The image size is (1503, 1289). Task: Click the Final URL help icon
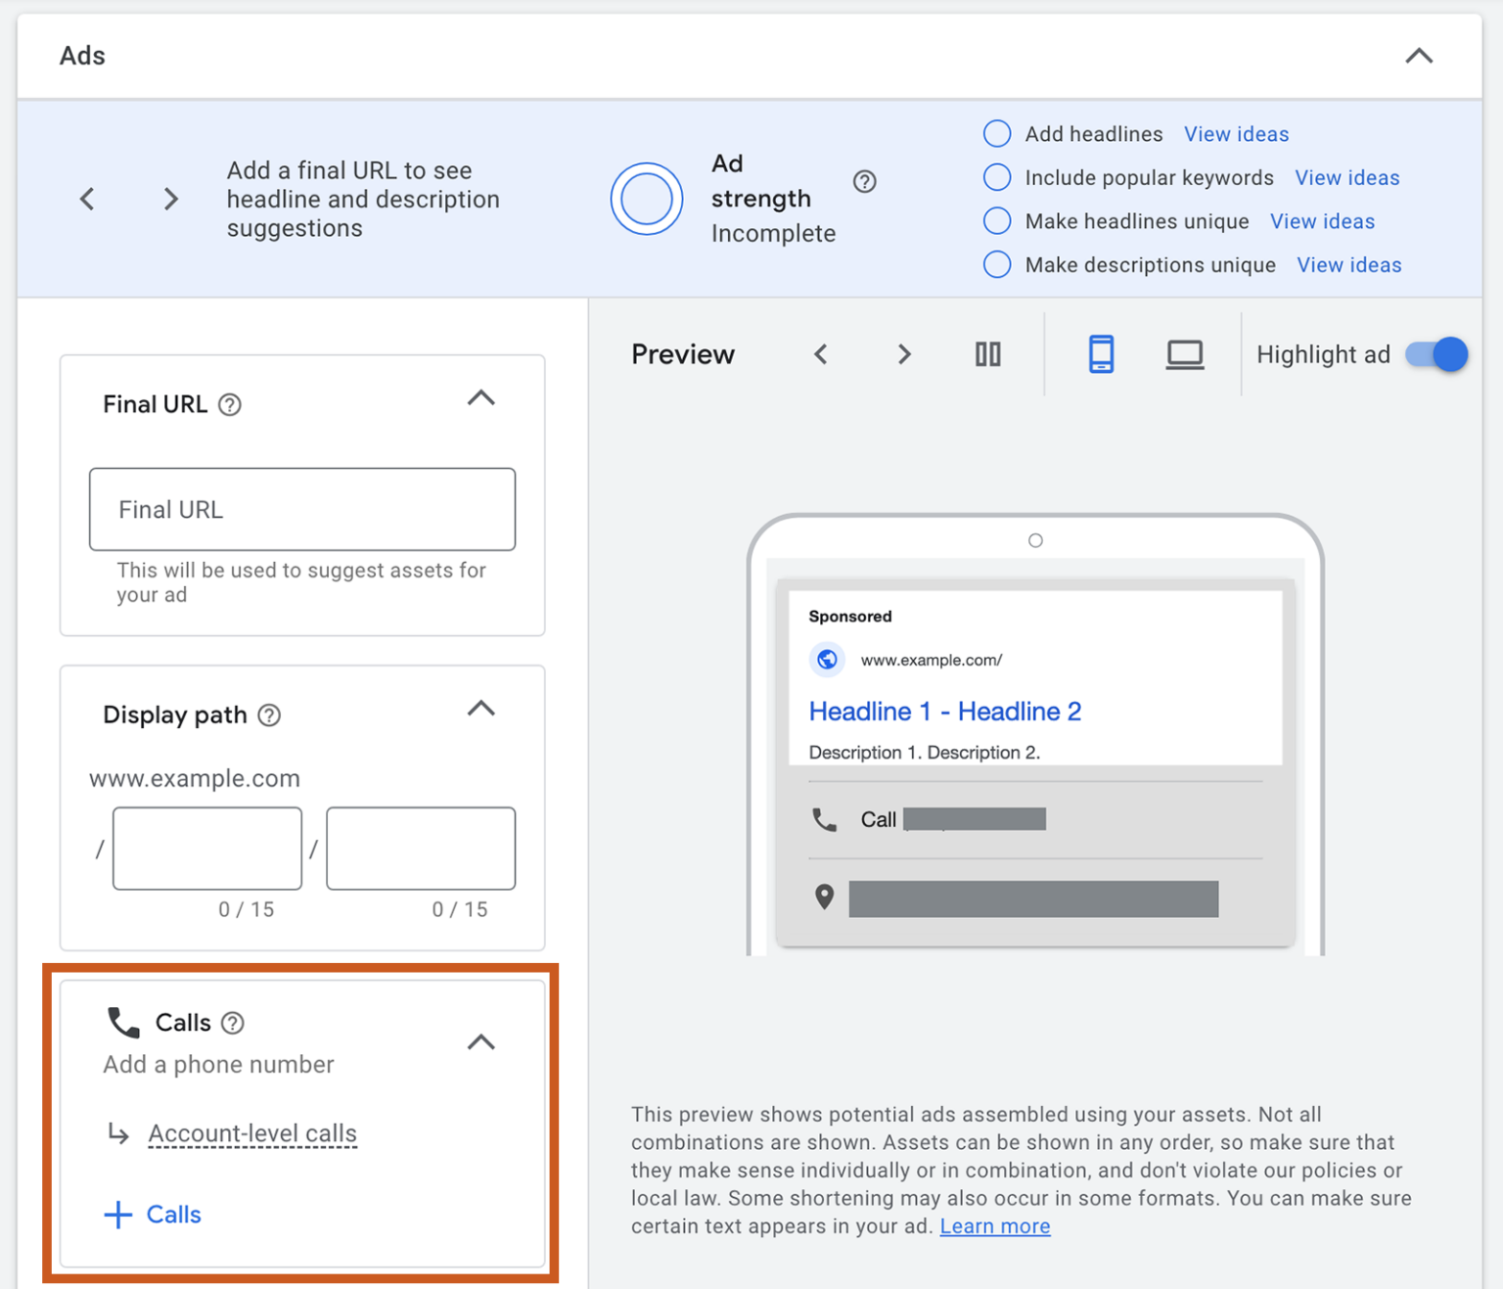point(230,404)
